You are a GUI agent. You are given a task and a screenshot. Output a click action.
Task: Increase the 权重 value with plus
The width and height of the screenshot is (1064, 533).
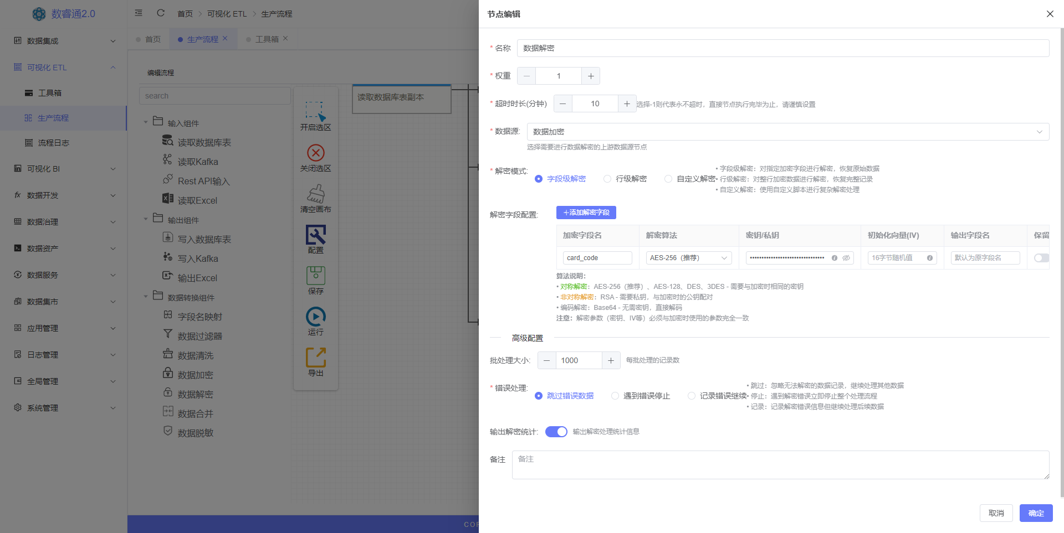pos(591,76)
